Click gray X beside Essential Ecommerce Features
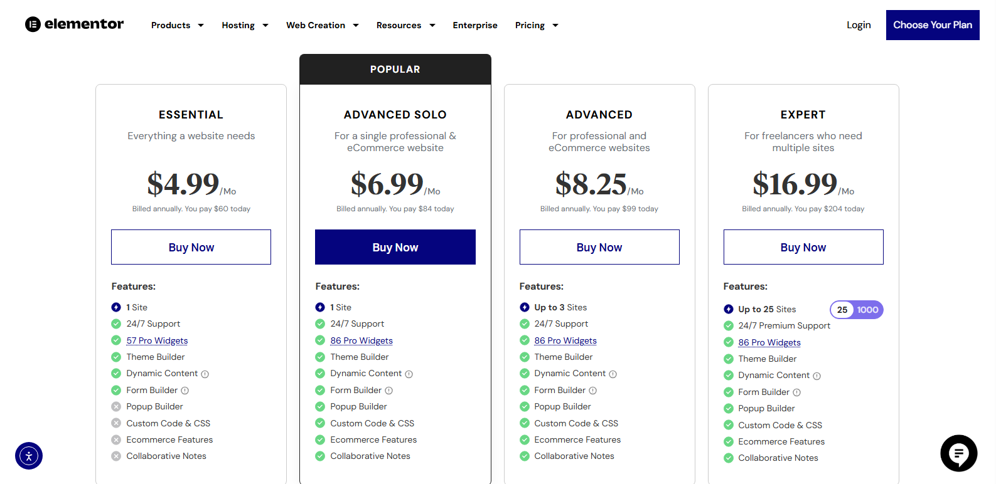Image resolution: width=996 pixels, height=484 pixels. coord(116,439)
